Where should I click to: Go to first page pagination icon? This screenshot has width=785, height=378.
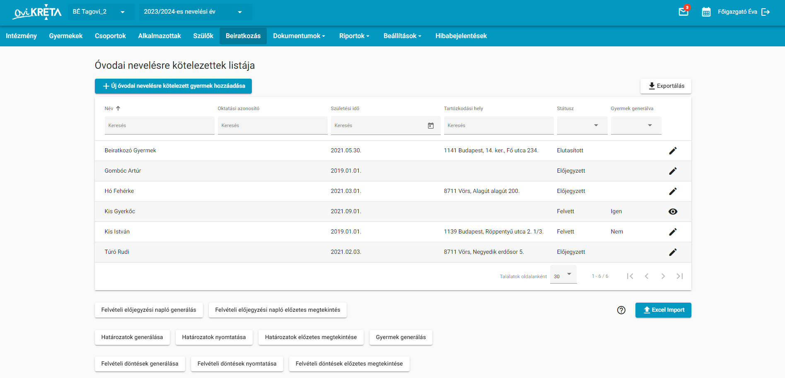coord(630,276)
